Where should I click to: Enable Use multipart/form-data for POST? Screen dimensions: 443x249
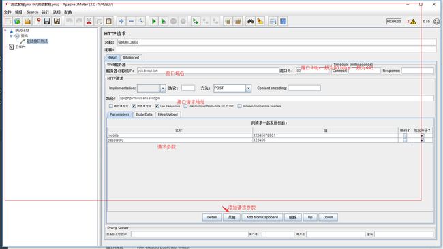coord(185,106)
